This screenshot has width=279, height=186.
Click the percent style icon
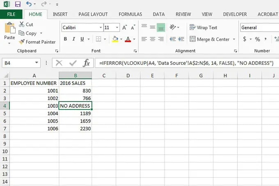(x=258, y=39)
